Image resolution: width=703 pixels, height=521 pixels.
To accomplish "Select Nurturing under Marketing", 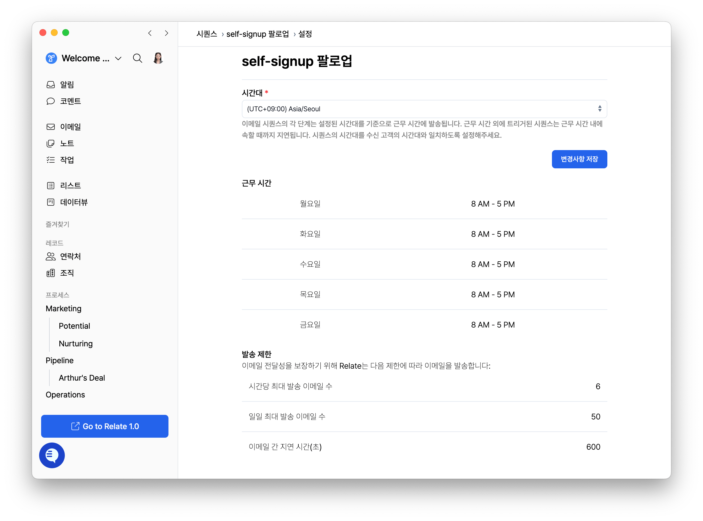I will (x=76, y=344).
